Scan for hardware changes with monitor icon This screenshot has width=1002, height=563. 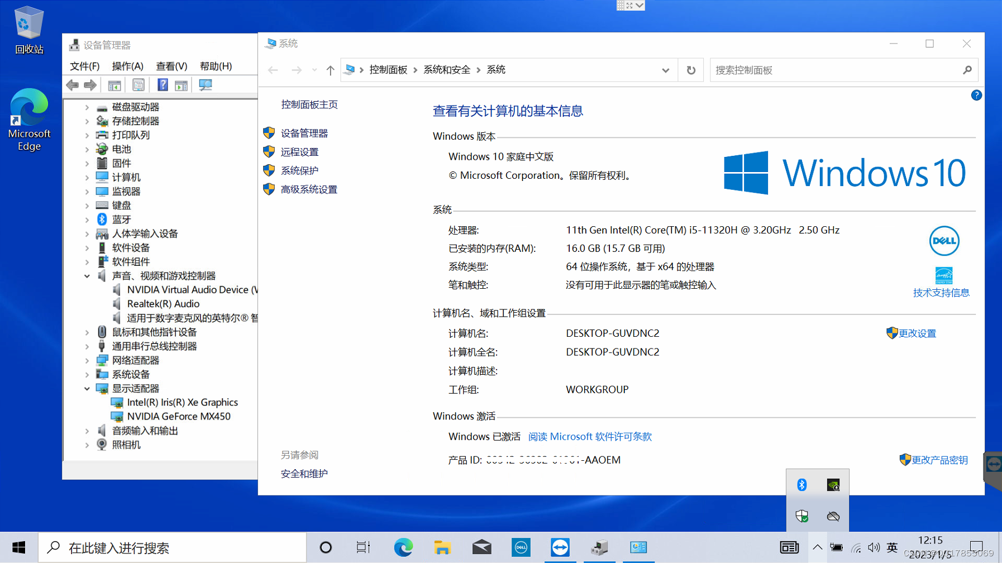point(206,85)
